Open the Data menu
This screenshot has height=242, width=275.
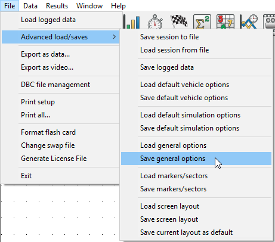pos(30,6)
